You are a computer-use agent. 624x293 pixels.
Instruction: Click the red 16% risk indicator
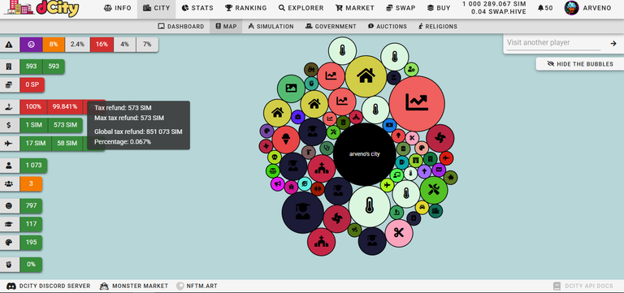click(x=102, y=45)
